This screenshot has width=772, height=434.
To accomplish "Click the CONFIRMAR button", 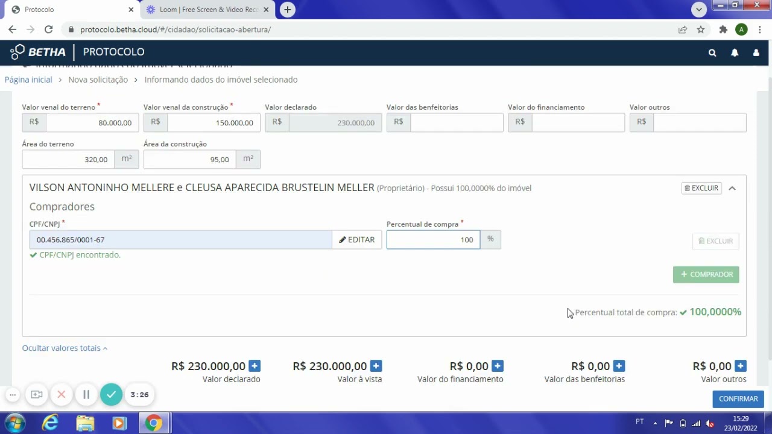I will 738,399.
